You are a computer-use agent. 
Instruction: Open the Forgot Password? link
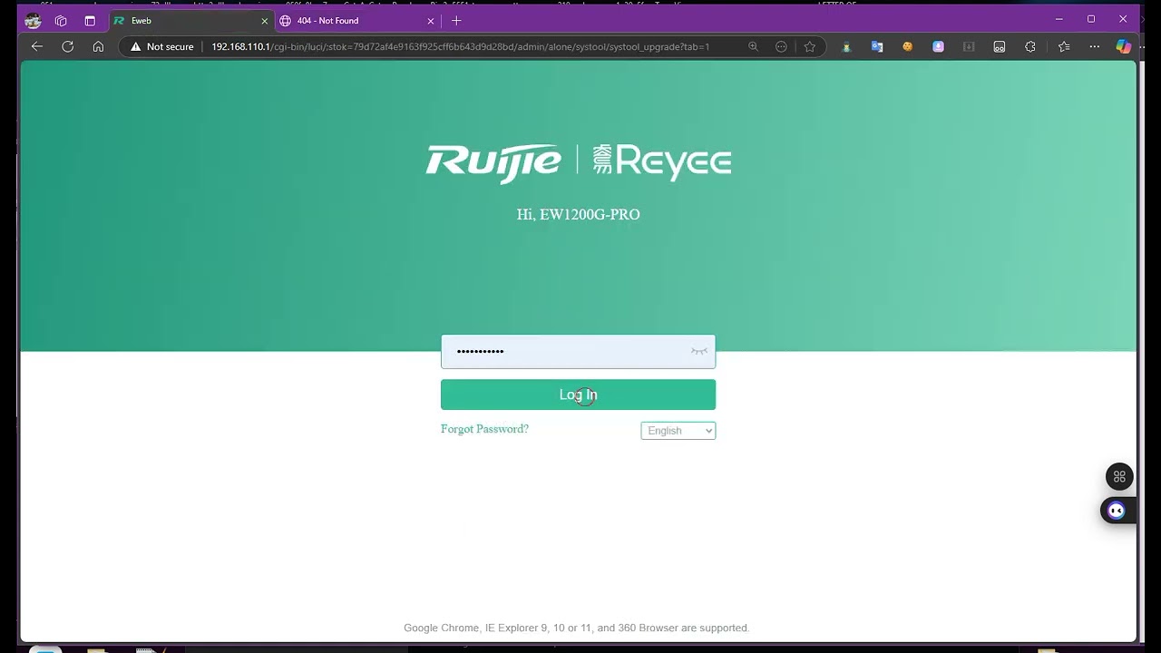(484, 429)
